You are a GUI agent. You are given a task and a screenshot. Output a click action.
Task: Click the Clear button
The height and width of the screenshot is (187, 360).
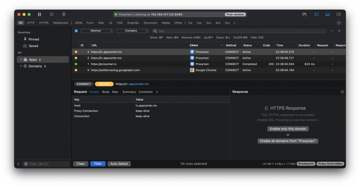[x=81, y=164]
